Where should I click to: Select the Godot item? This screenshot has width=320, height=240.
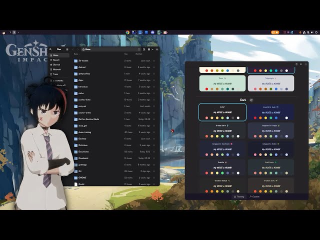click(115, 184)
